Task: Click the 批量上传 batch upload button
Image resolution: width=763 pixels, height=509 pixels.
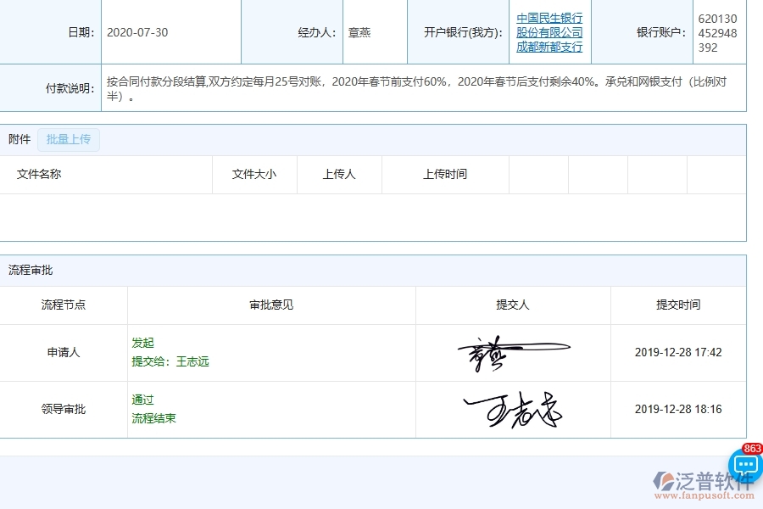Action: pyautogui.click(x=69, y=139)
